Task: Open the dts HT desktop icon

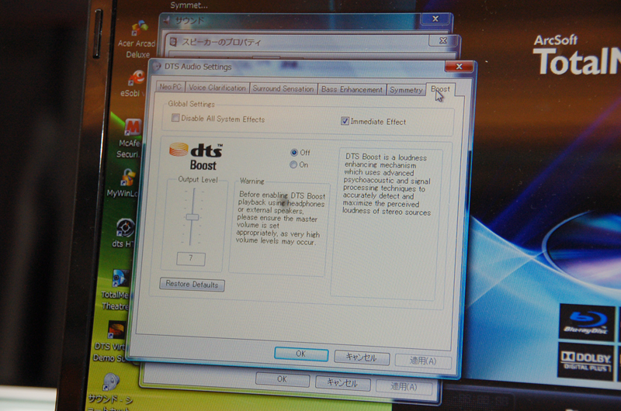Action: pyautogui.click(x=125, y=228)
